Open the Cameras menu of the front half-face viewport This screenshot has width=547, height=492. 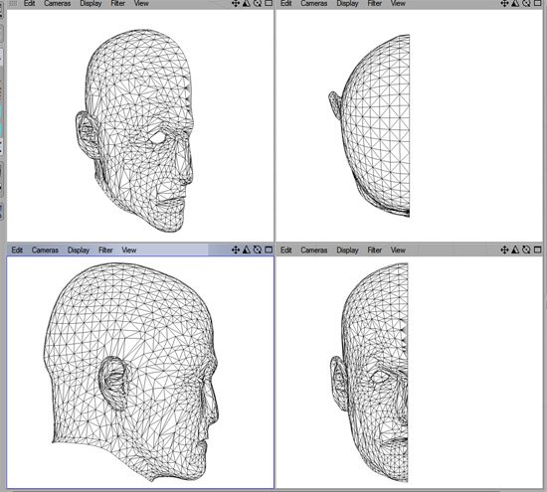pos(314,250)
